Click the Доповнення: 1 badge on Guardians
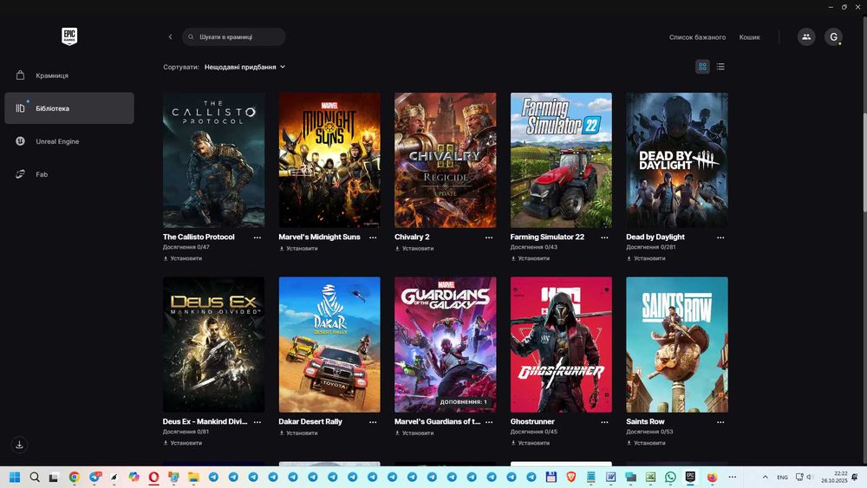Screen dimensions: 867x488 463,402
